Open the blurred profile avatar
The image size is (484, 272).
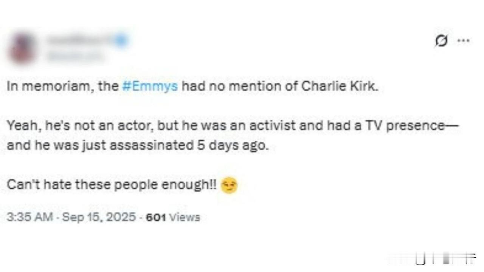coord(22,48)
